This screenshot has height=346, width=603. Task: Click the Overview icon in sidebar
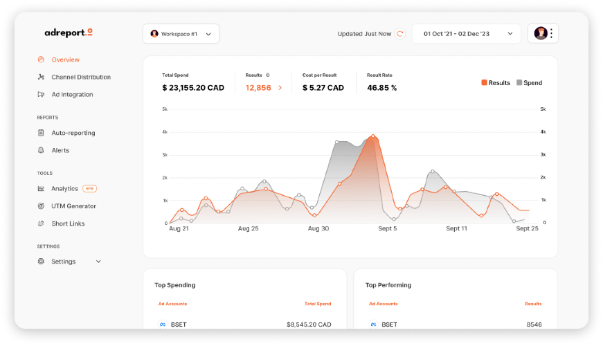[42, 60]
